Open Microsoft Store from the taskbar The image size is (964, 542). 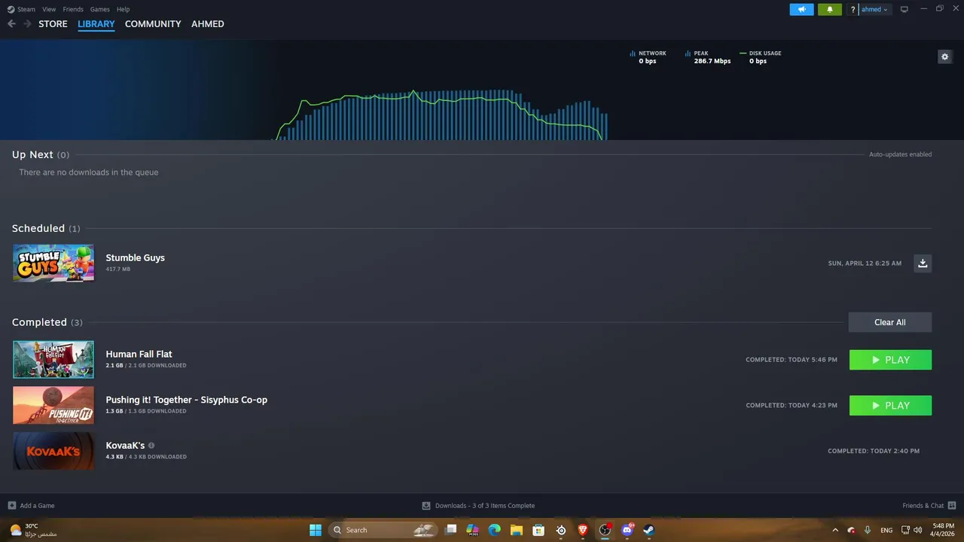(538, 530)
